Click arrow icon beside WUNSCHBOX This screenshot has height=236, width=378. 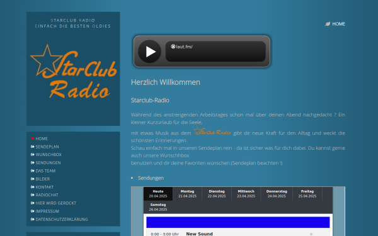[33, 155]
